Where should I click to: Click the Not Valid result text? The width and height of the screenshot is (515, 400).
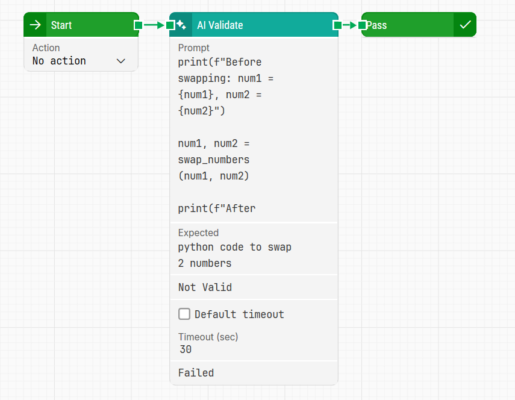point(205,287)
